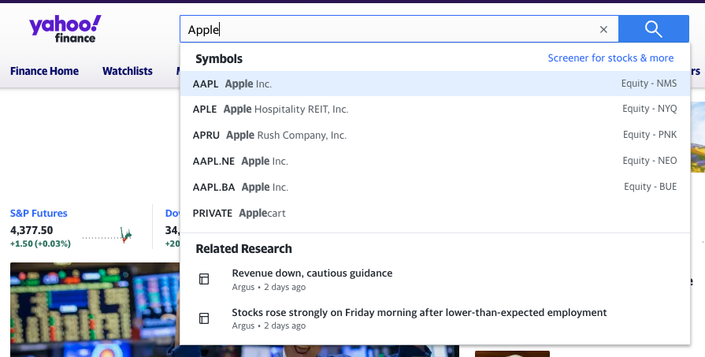Click the blue magnifier search button

(653, 29)
